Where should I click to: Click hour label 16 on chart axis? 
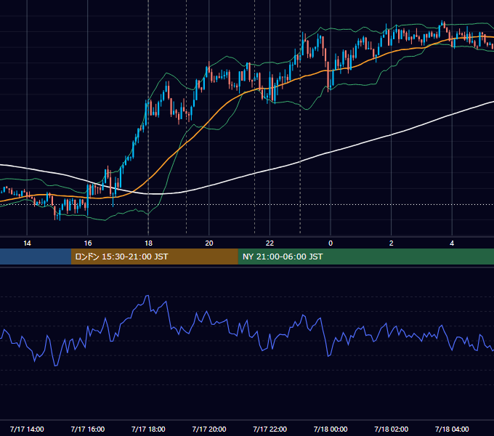pyautogui.click(x=88, y=243)
